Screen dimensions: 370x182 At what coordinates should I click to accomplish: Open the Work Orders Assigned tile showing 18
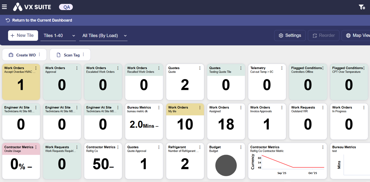click(226, 124)
